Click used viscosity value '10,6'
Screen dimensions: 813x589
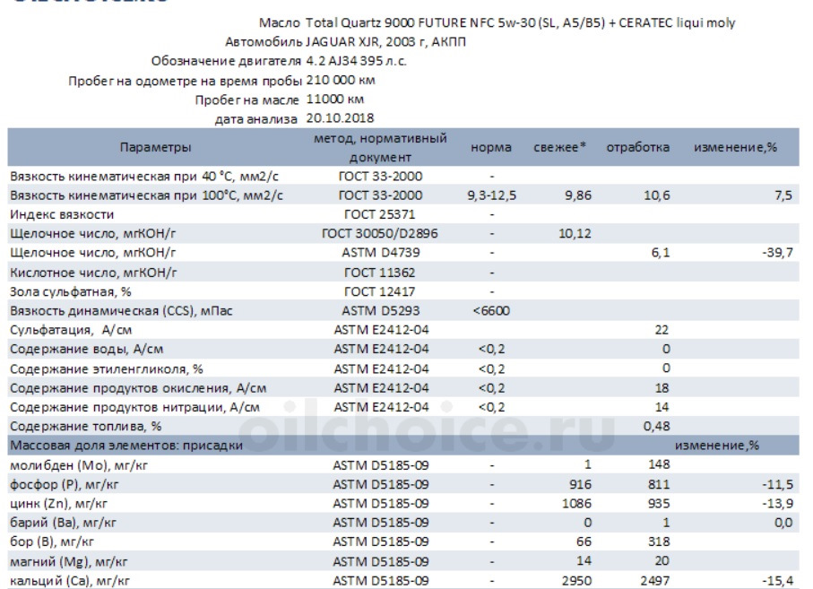(656, 195)
